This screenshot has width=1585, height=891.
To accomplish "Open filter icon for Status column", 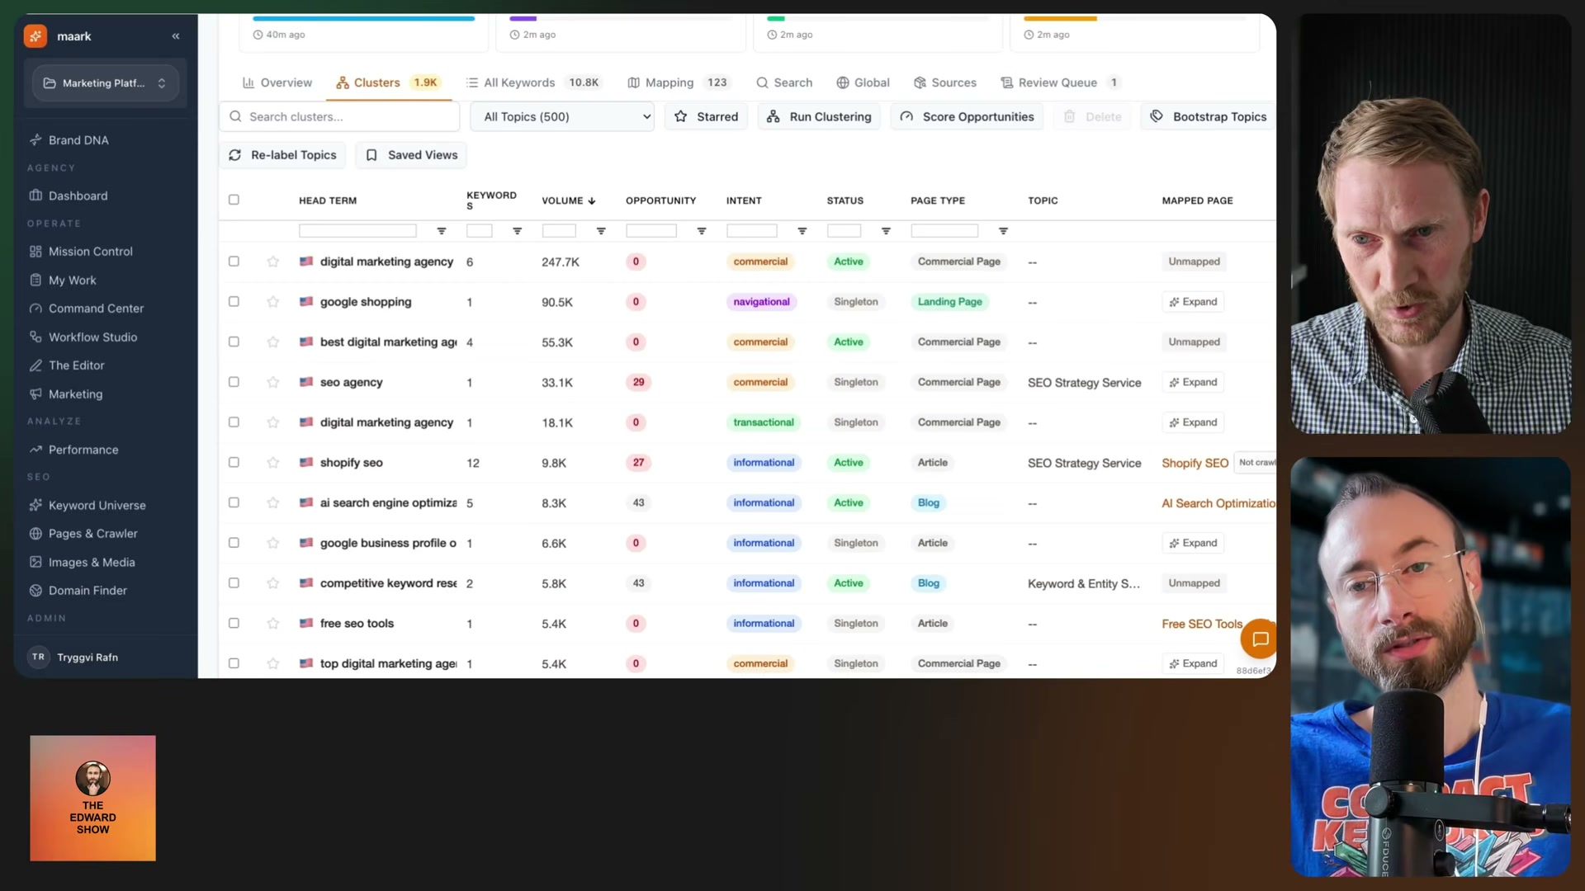I will pos(886,231).
